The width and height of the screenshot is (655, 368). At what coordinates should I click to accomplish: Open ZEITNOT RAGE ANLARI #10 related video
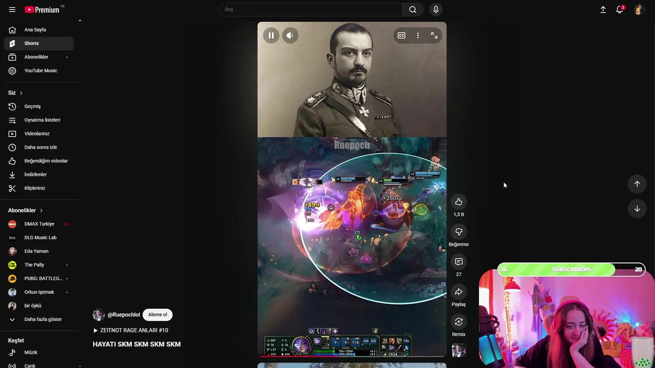click(130, 330)
